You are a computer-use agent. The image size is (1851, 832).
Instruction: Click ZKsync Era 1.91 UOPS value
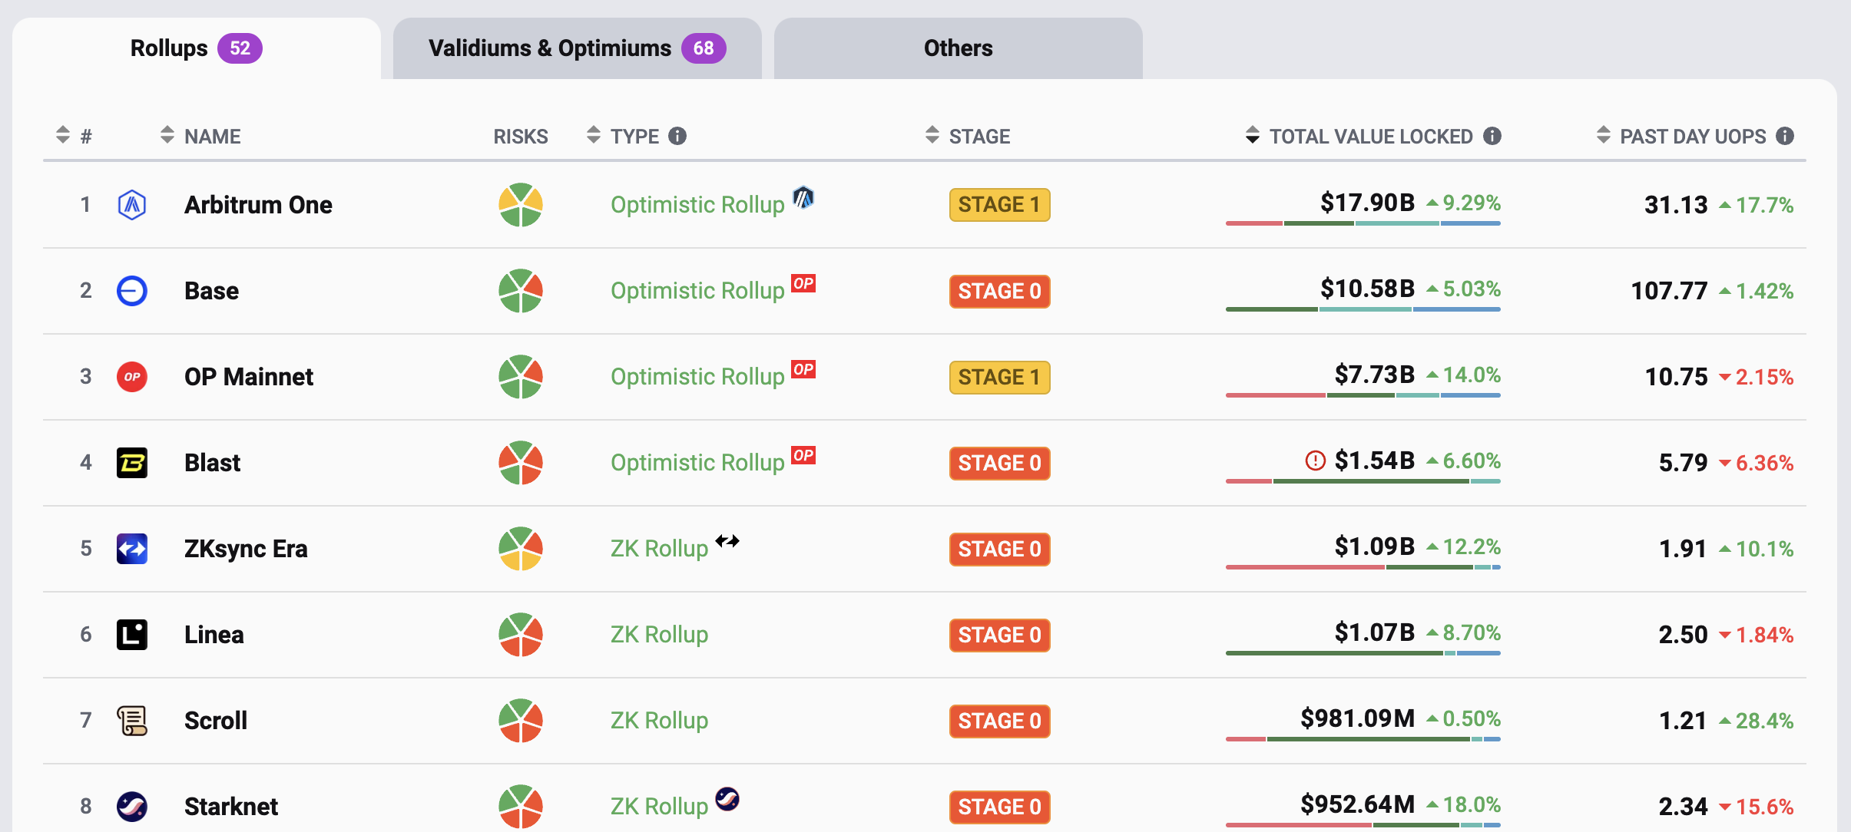(1683, 549)
